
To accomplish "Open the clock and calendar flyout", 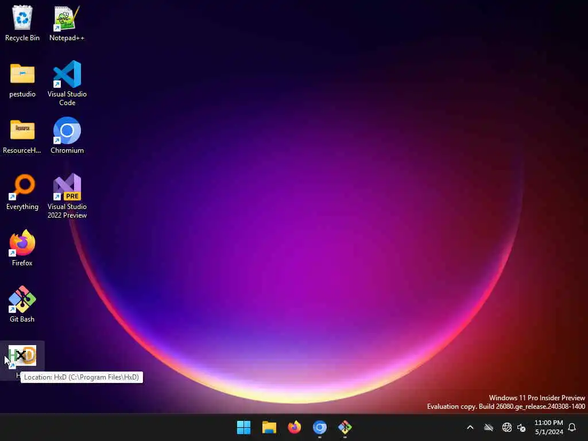I will (x=548, y=427).
